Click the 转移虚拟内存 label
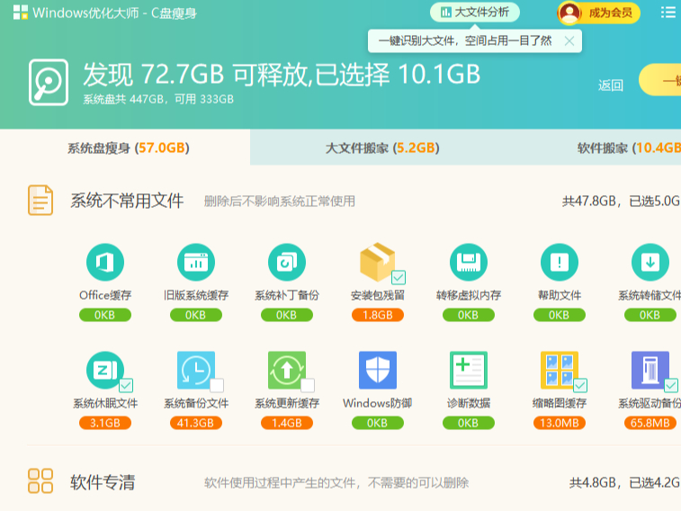681x511 pixels. pyautogui.click(x=468, y=295)
